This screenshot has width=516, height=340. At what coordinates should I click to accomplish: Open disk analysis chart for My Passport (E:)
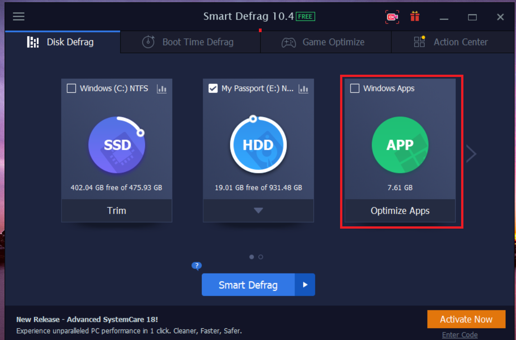pos(303,89)
